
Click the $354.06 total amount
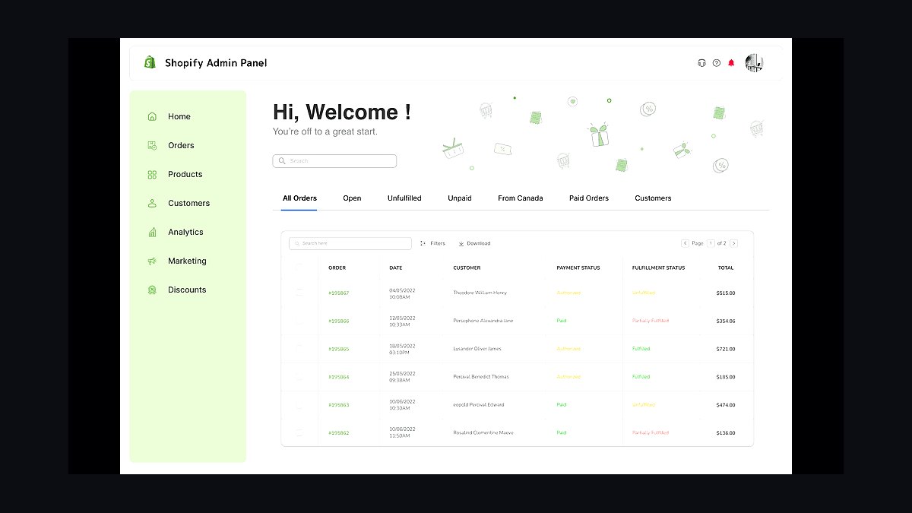click(x=726, y=321)
